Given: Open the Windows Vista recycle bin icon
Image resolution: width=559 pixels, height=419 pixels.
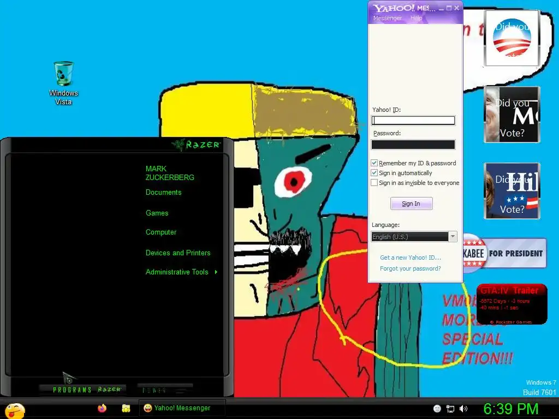Looking at the screenshot, I should click(x=63, y=83).
